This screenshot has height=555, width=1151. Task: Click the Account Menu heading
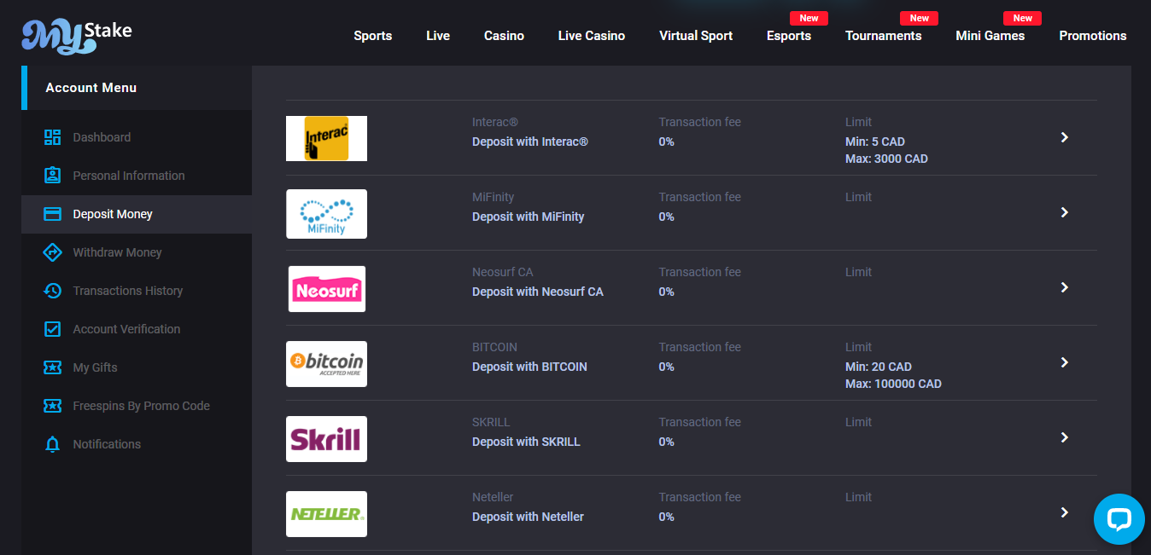(91, 88)
